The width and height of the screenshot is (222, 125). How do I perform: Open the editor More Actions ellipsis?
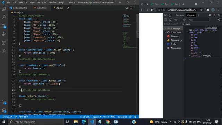click(135, 8)
